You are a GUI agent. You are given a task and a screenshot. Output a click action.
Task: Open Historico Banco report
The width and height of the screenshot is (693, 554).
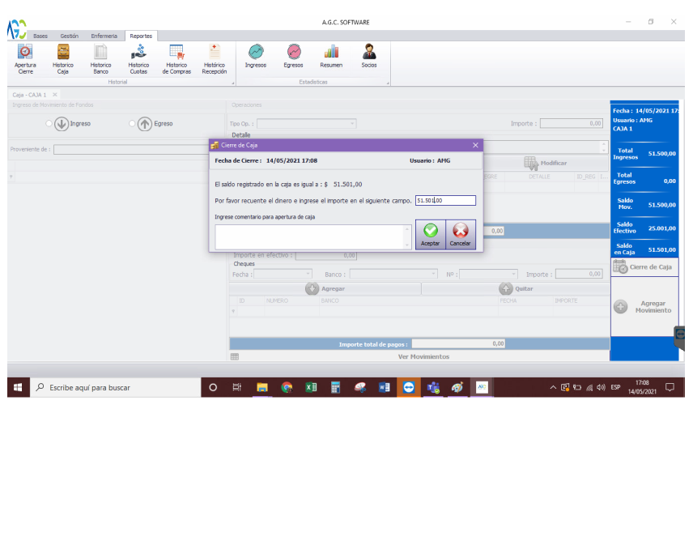pos(100,59)
